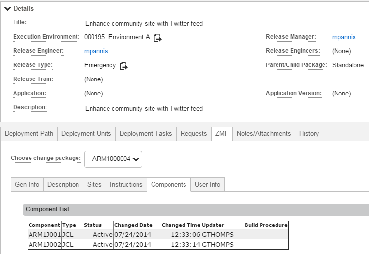
Task: Open Release Manager mpannis link
Action: click(344, 37)
